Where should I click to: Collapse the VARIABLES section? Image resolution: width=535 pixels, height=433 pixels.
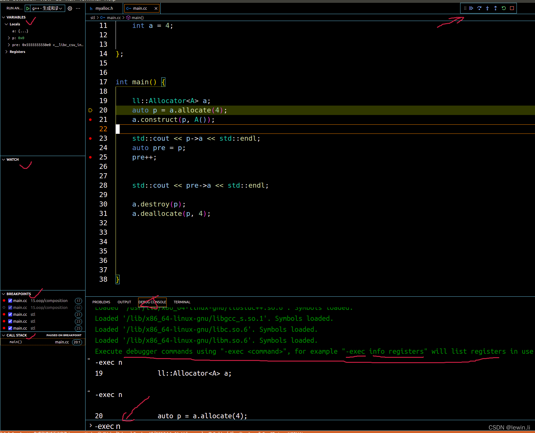point(3,17)
